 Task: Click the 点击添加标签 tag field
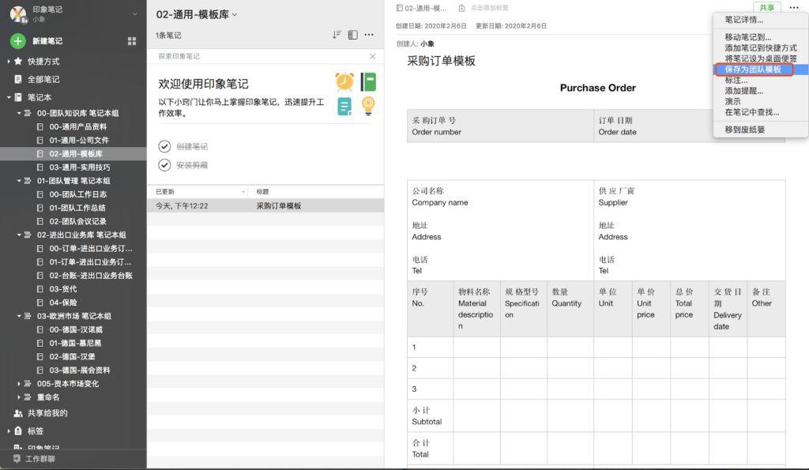(489, 8)
